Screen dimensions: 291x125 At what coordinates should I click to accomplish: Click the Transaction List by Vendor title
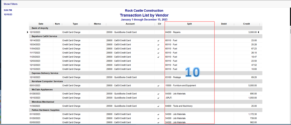[x=144, y=15]
